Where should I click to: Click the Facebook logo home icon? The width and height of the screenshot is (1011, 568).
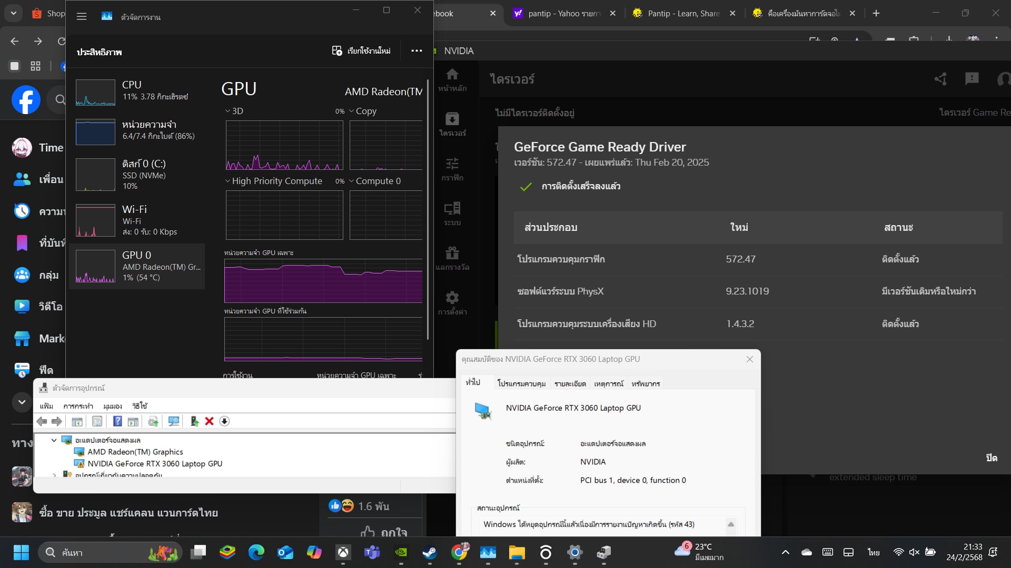click(x=26, y=99)
